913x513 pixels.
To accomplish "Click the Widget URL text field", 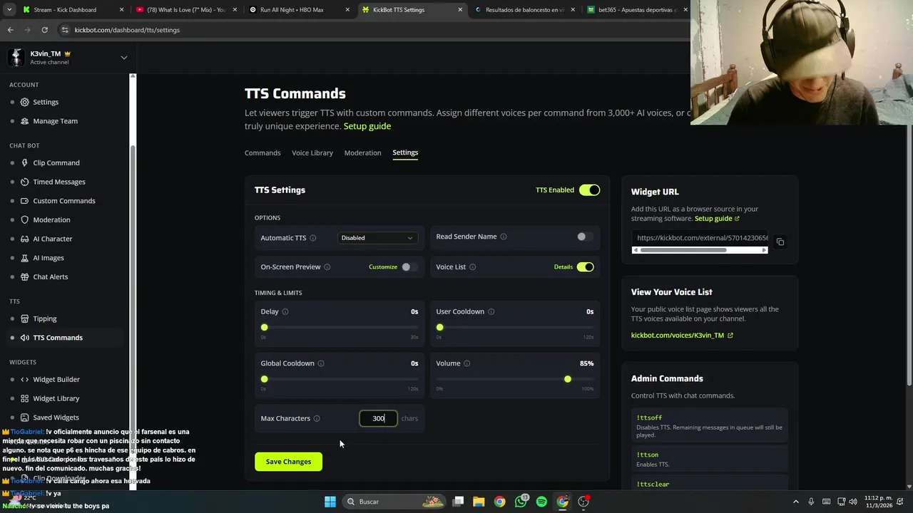I will 700,238.
